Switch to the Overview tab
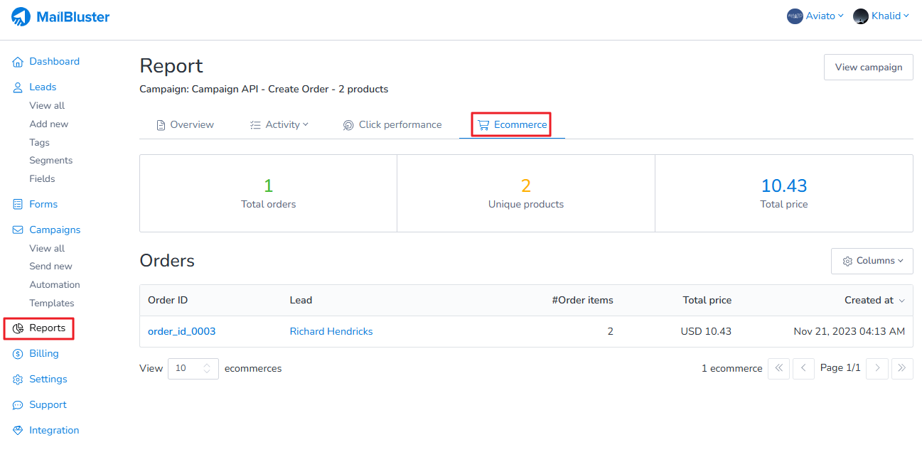922x452 pixels. 185,125
